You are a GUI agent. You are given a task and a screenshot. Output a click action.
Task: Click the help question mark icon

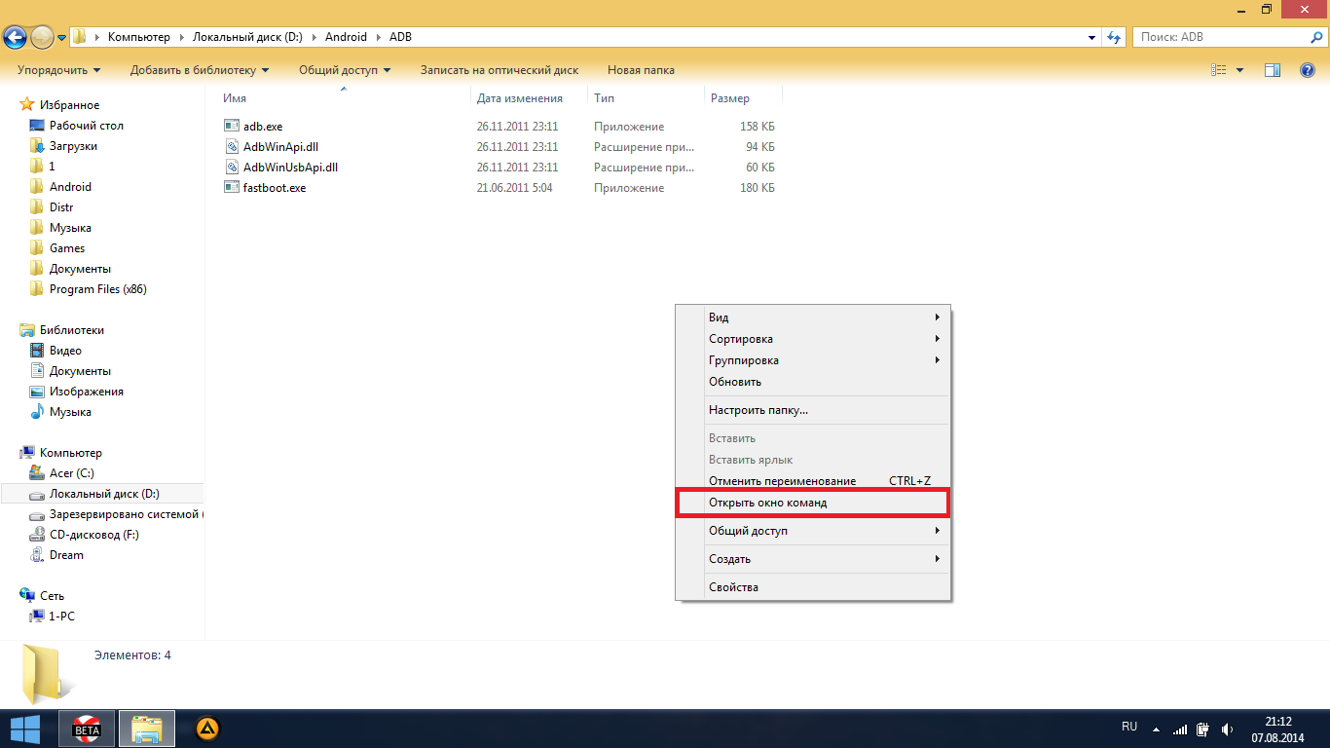pyautogui.click(x=1309, y=70)
